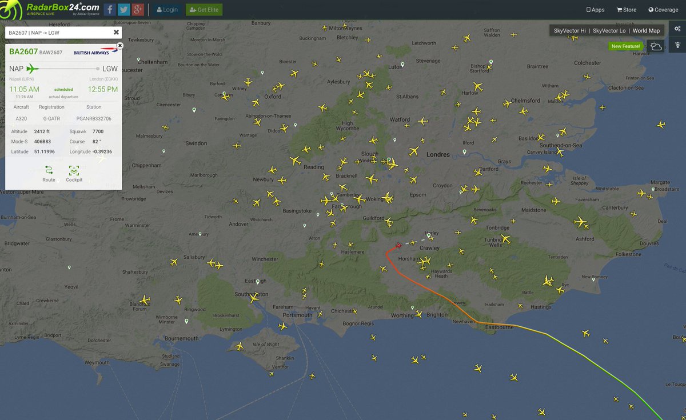The image size is (686, 420).
Task: Toggle the ground station tower icon
Action: 678,44
